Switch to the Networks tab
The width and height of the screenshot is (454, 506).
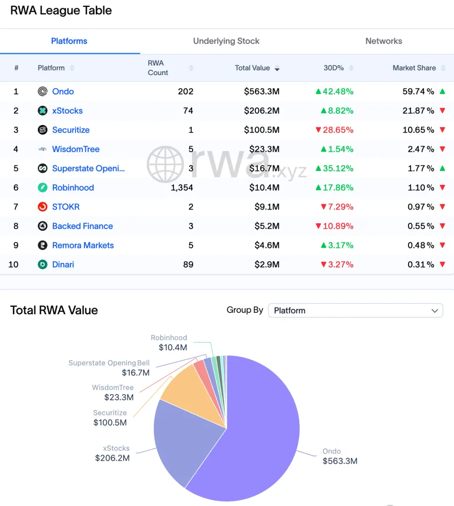coord(383,42)
